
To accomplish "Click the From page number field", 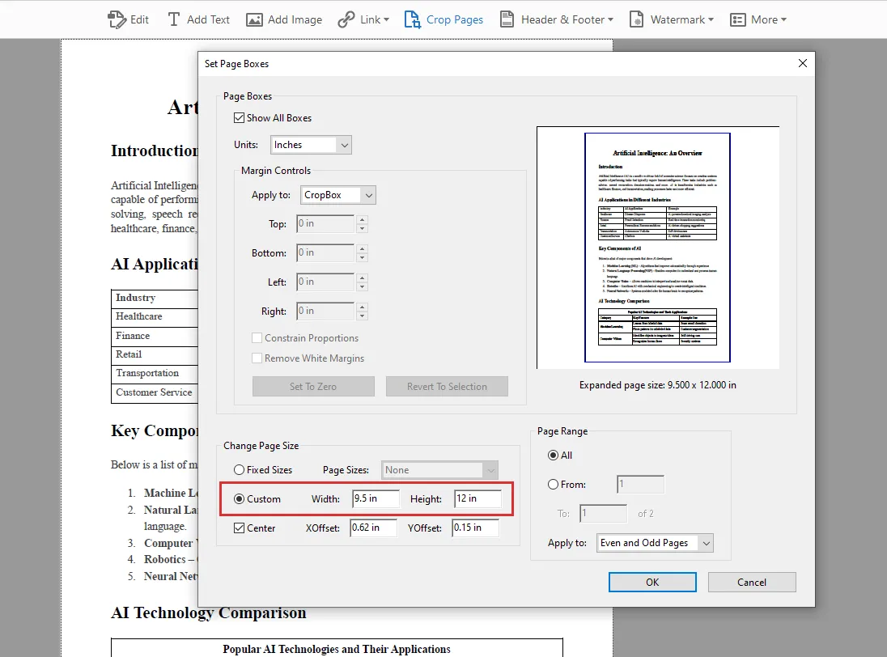I will coord(640,484).
